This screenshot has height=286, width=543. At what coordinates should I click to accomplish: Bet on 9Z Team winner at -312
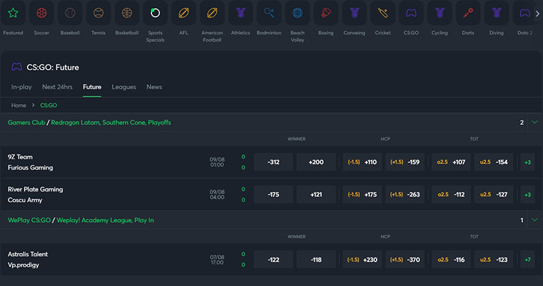[274, 162]
